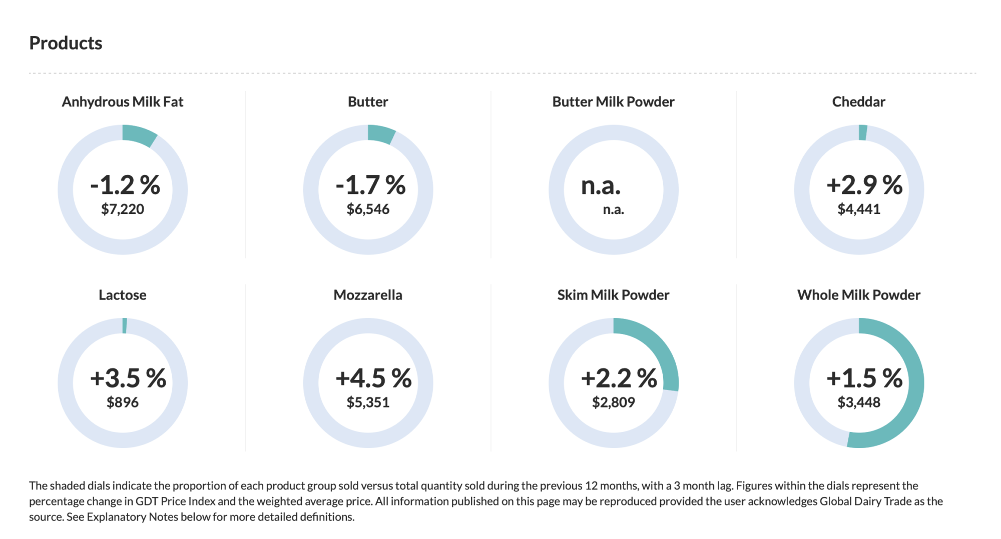
Task: Click the shaded dials explanatory note paragraph
Action: coord(485,501)
